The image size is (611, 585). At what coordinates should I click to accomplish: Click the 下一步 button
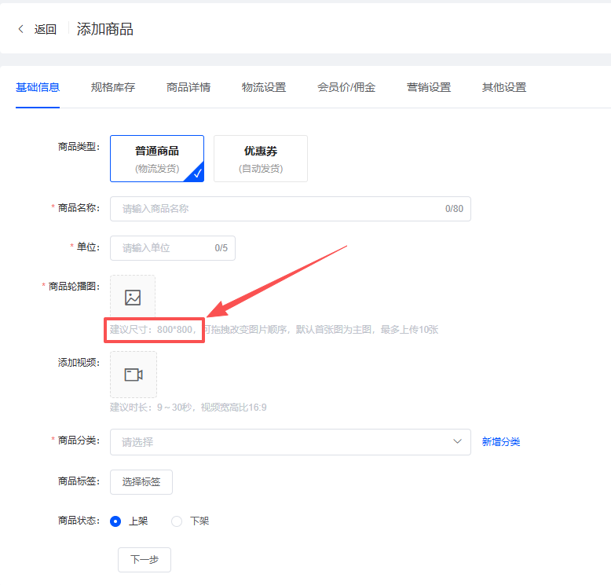(145, 560)
